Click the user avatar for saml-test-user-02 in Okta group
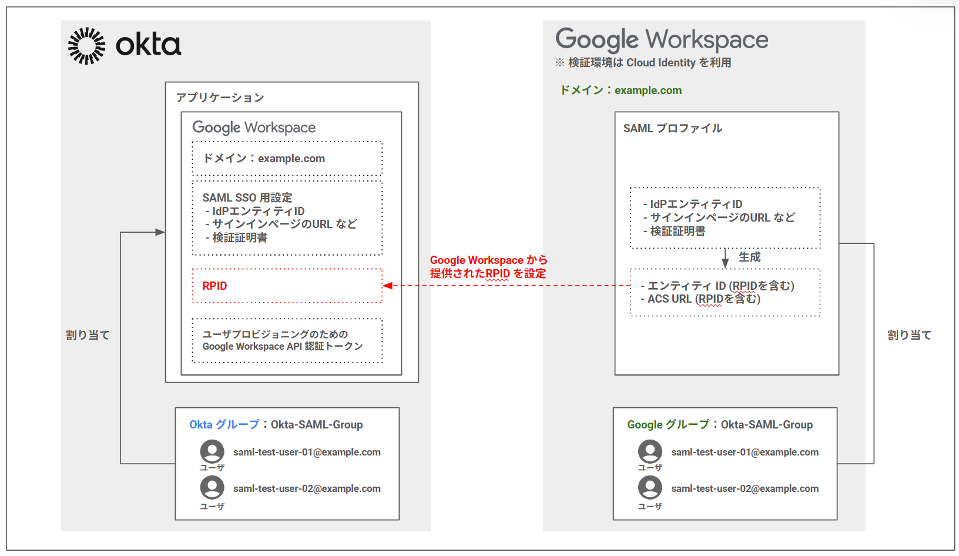959x556 pixels. (212, 488)
